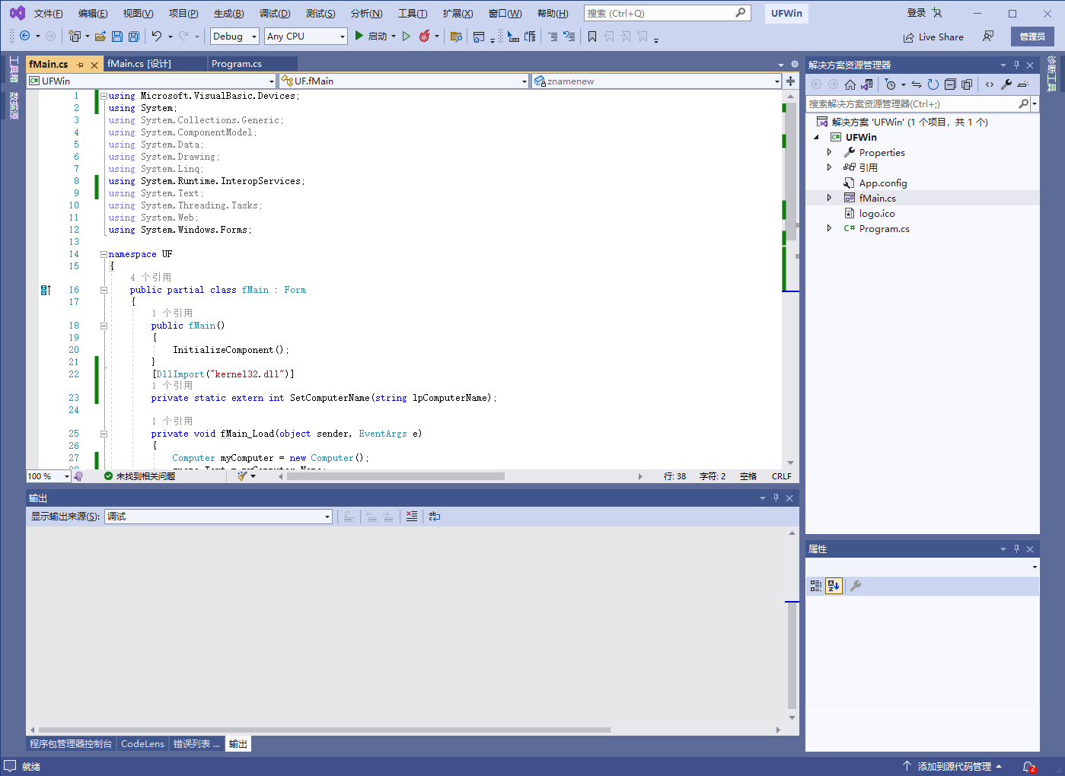Open the output source dropdown
Viewport: 1065px width, 776px height.
point(218,517)
